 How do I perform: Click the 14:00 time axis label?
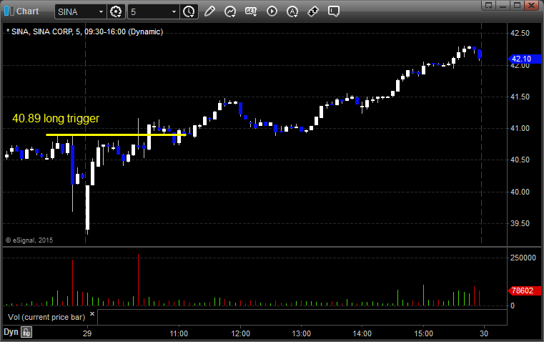pos(362,333)
